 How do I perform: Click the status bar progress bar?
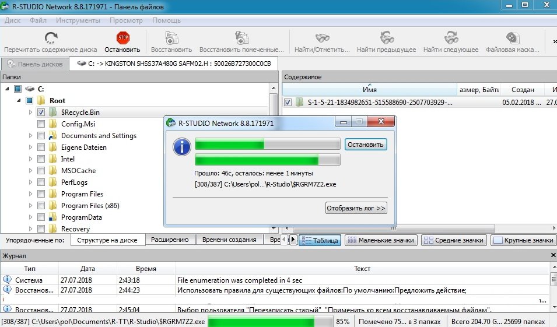(x=270, y=321)
